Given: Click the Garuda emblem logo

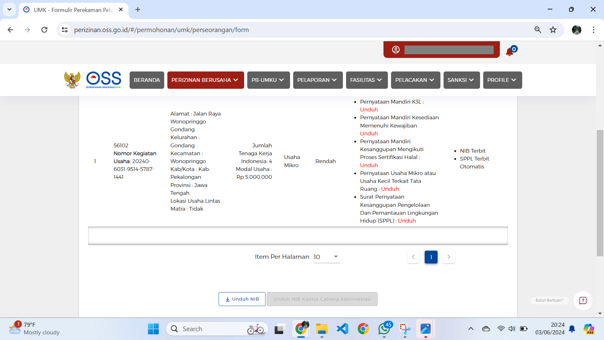Looking at the screenshot, I should point(72,80).
